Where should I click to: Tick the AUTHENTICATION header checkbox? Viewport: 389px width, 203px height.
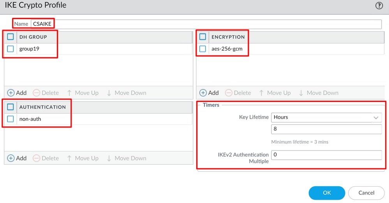[11, 107]
